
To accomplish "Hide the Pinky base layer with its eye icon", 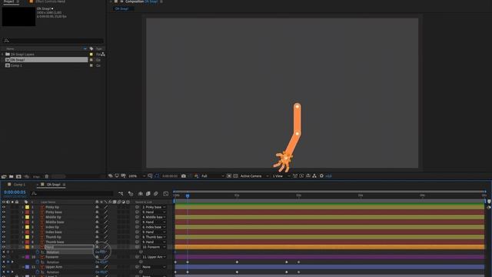I will [4, 212].
